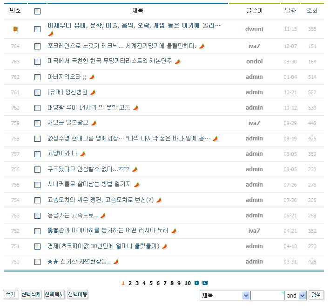
Task: Select the checkbox for post 750
Action: pyautogui.click(x=38, y=262)
